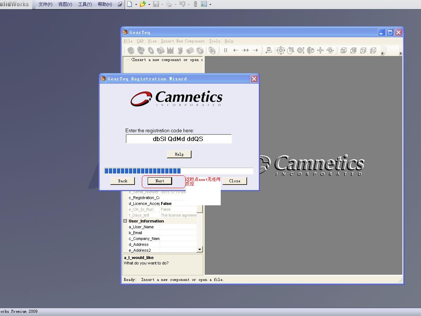Image resolution: width=421 pixels, height=316 pixels.
Task: Open SolidWorks 工具(T) menu
Action: (x=85, y=4)
